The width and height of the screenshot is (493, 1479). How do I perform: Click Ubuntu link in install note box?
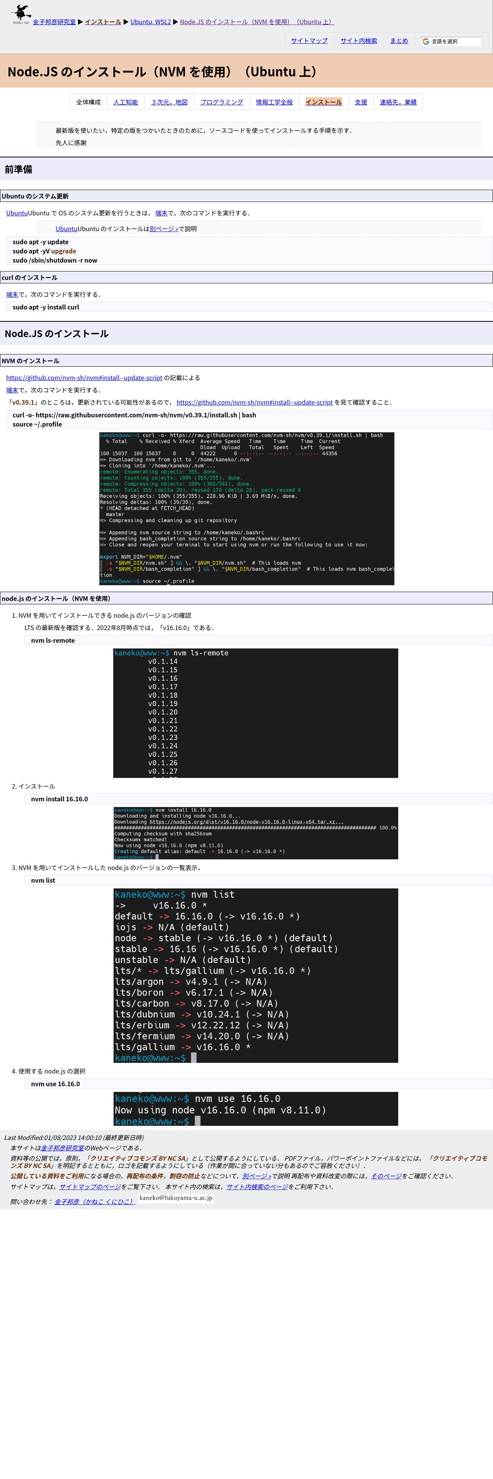66,228
